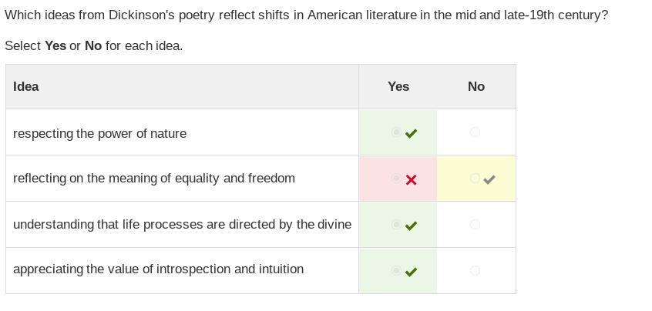Click gray checkmark in equality row No cell
This screenshot has width=652, height=311.
click(489, 179)
